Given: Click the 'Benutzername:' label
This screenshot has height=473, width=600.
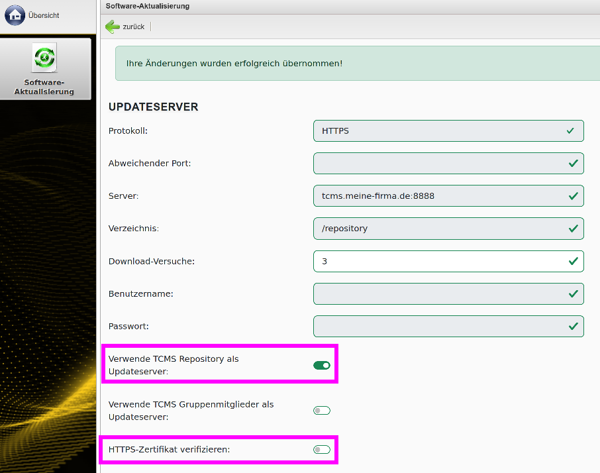Looking at the screenshot, I should (141, 294).
